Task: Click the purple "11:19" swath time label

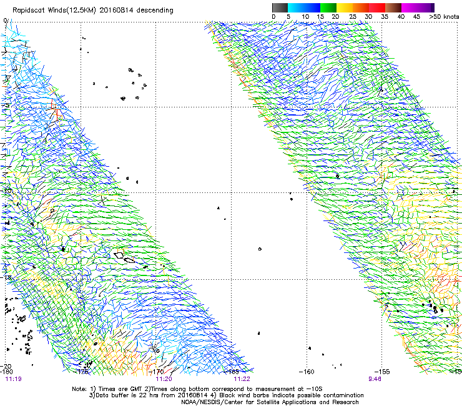Action: coord(14,379)
